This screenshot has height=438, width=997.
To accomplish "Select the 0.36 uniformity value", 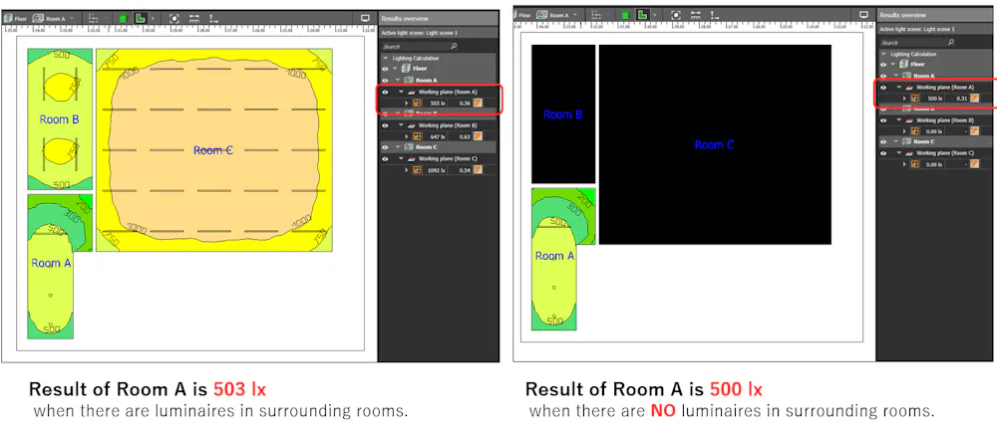I will pos(465,104).
